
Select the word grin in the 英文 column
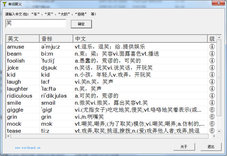12,117
